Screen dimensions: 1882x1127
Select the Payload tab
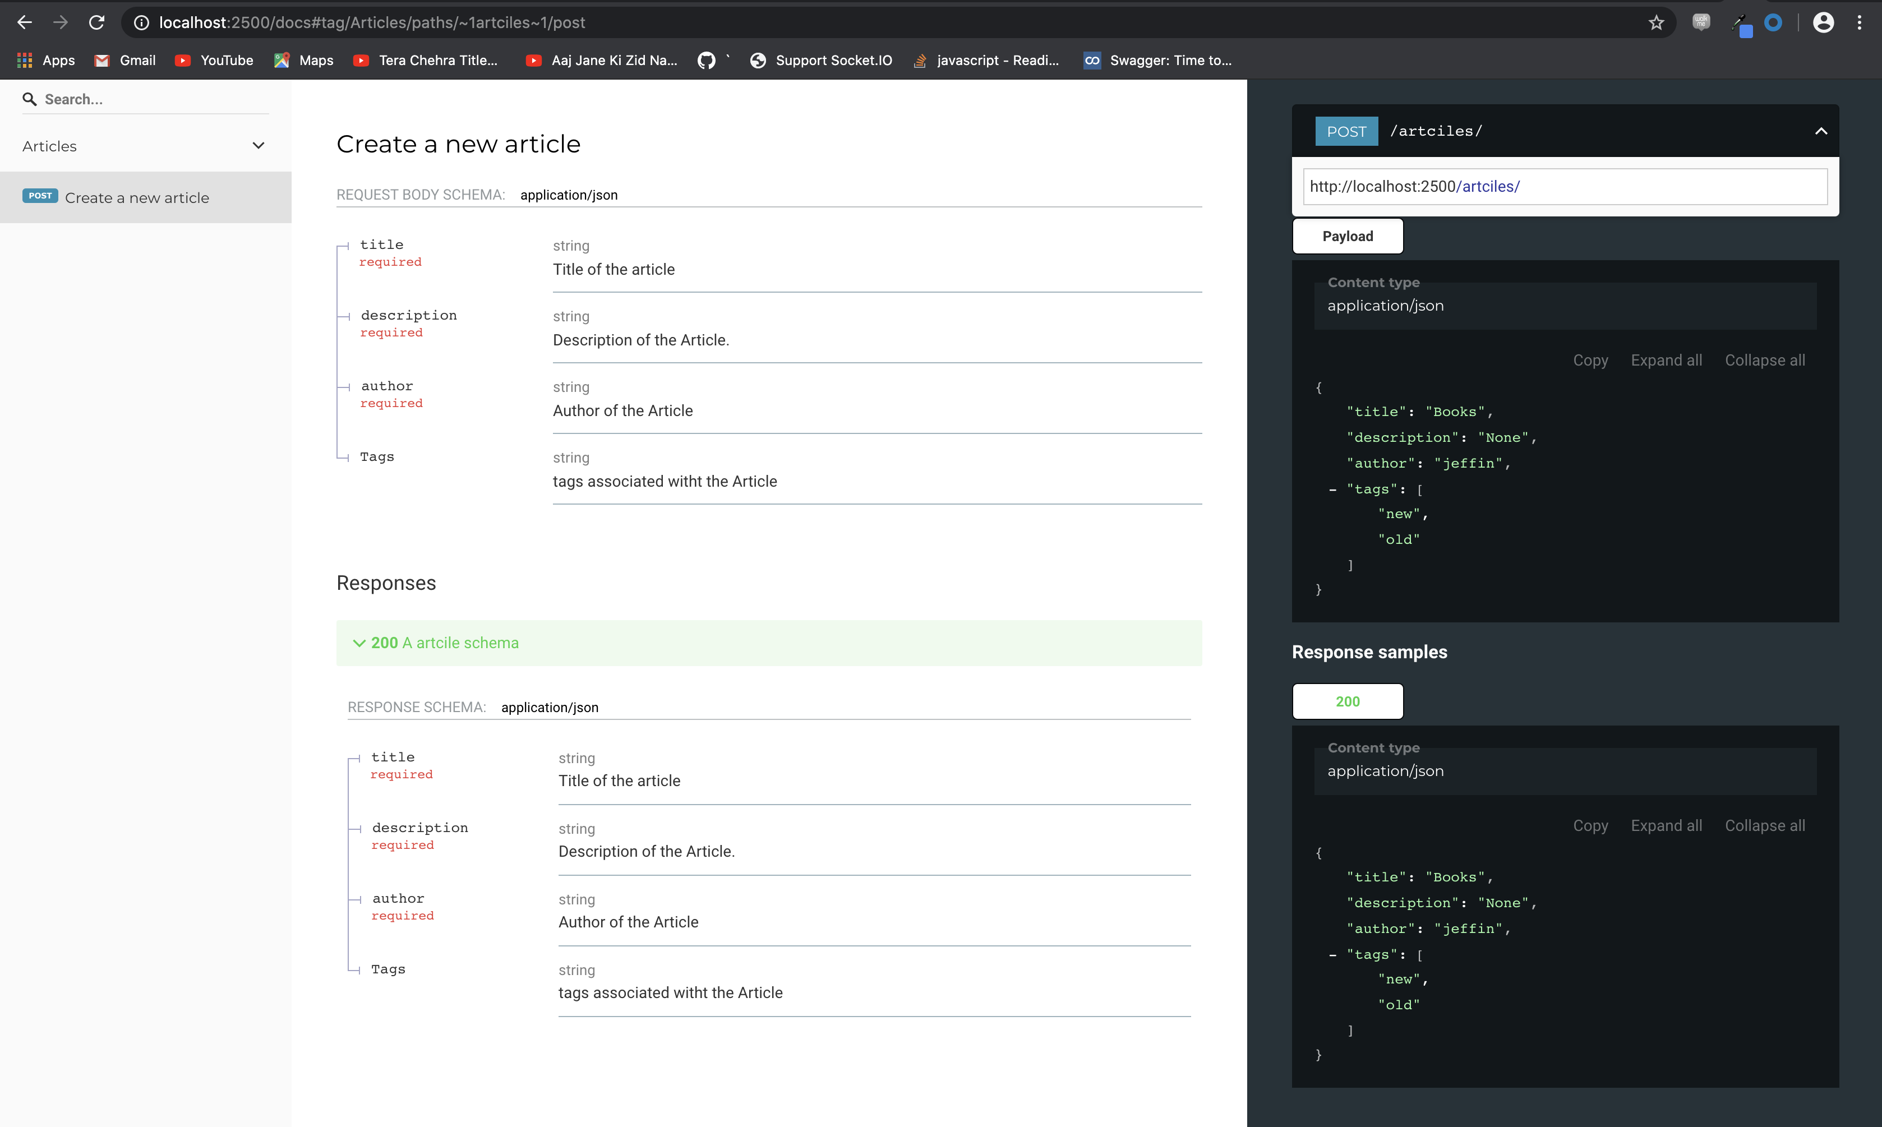1348,236
